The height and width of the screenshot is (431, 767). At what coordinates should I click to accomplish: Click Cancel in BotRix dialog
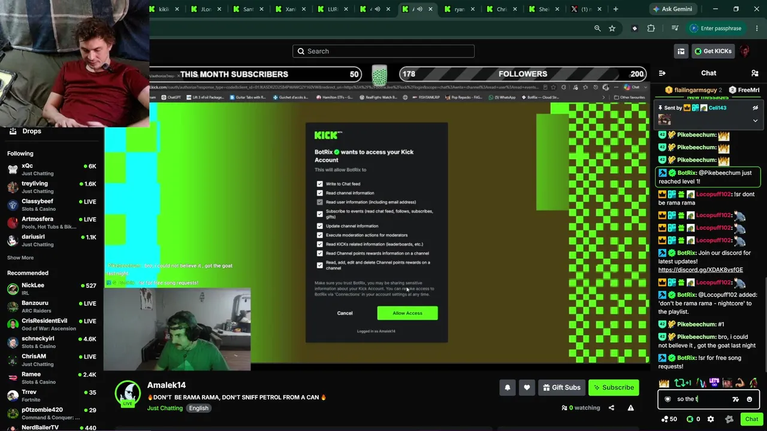click(345, 313)
